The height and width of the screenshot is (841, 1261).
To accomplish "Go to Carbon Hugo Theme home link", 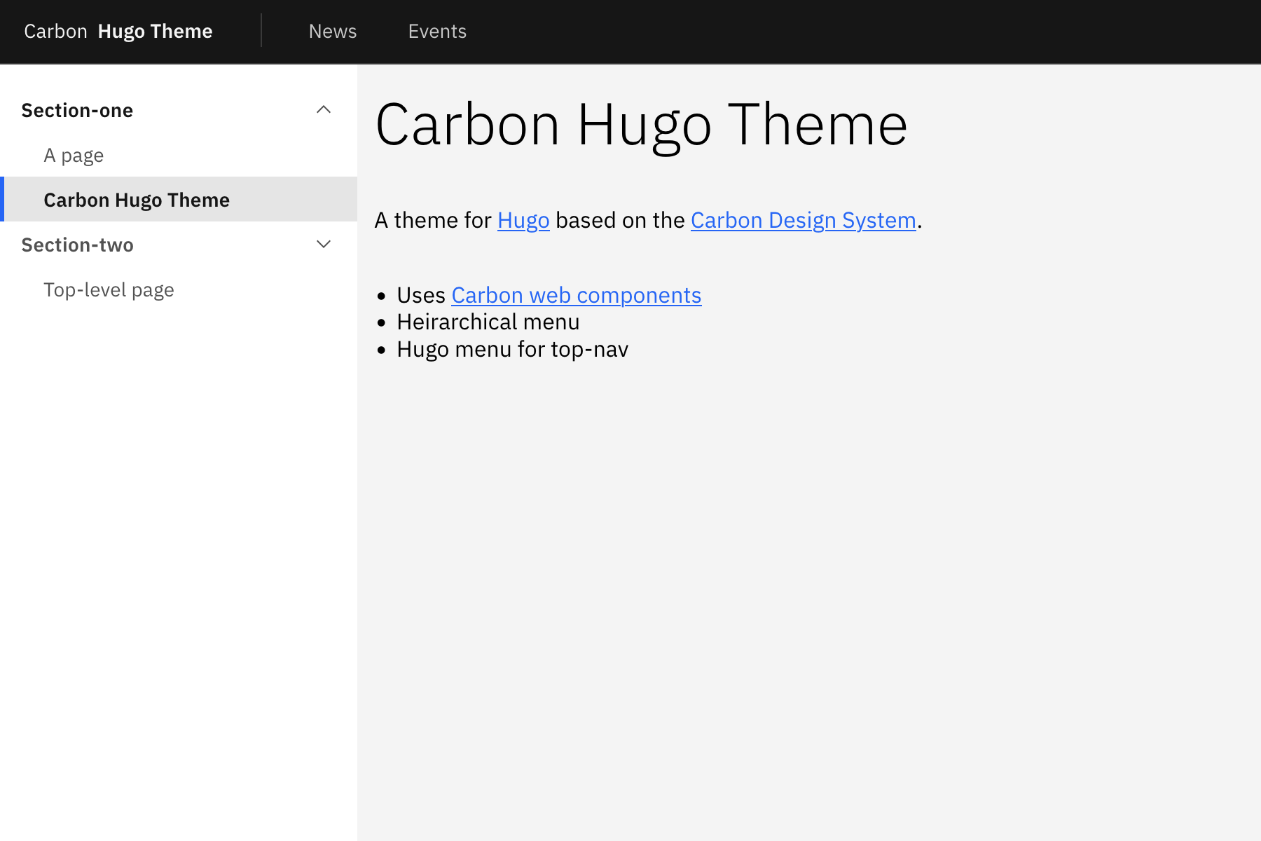I will click(x=118, y=32).
